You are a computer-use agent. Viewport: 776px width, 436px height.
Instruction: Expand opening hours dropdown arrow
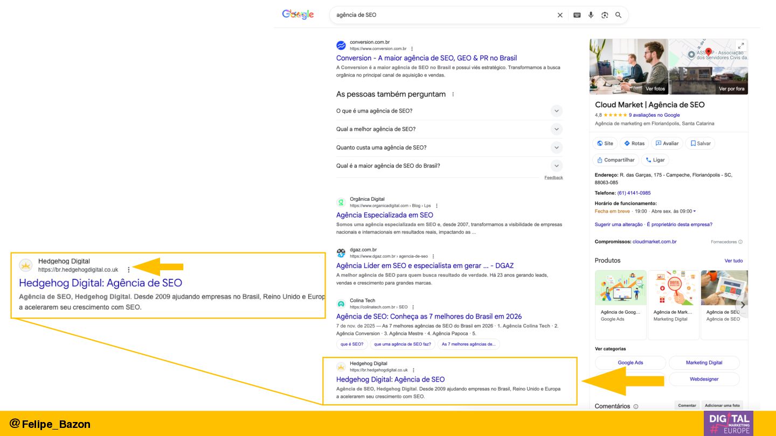(x=695, y=212)
